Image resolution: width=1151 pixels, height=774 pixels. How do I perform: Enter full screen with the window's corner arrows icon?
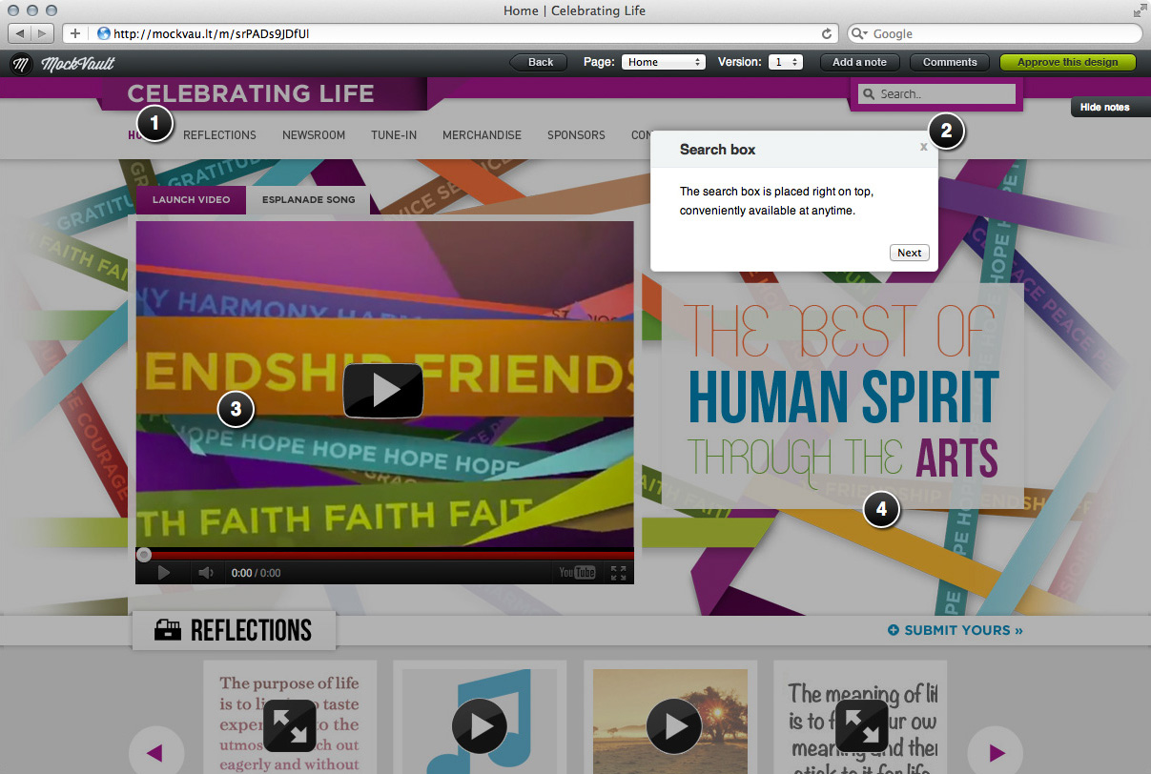[1140, 10]
